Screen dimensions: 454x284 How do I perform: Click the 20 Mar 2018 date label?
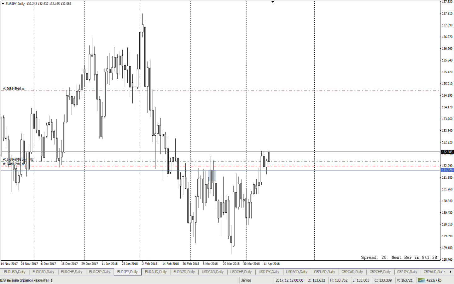click(231, 264)
